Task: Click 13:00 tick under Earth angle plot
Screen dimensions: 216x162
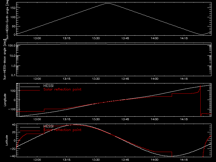Action: tap(37, 38)
